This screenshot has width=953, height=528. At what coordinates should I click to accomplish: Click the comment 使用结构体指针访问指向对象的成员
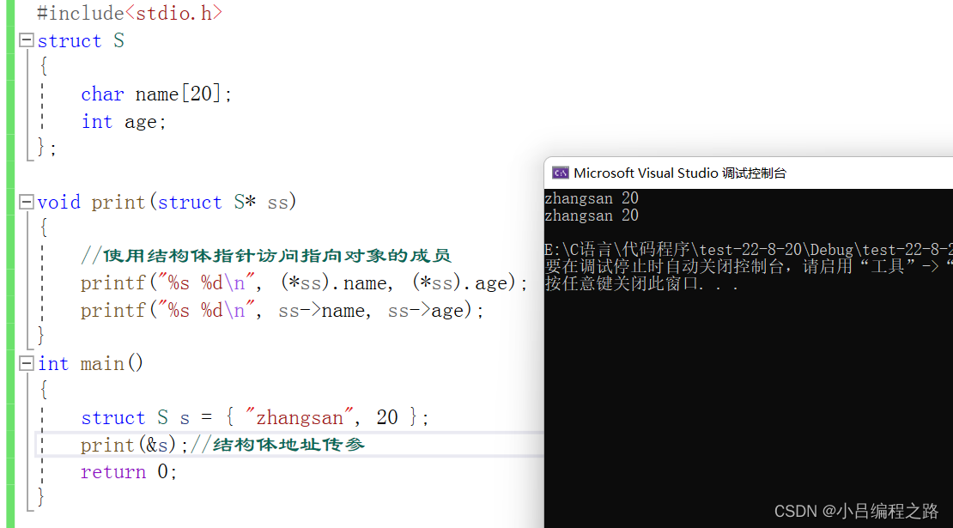(x=265, y=256)
